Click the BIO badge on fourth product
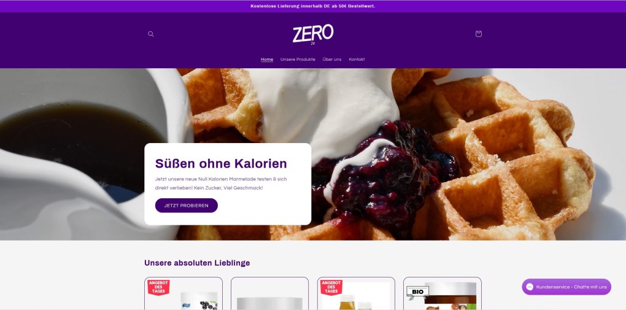This screenshot has width=626, height=310. click(417, 292)
